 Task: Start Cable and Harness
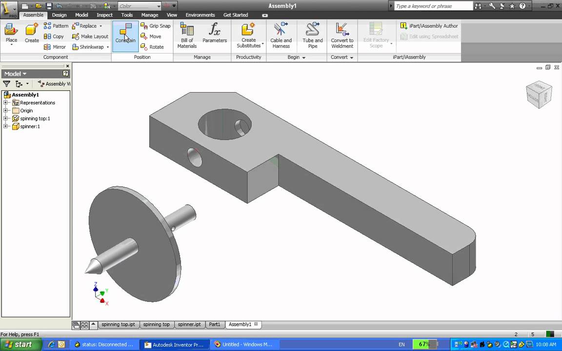(281, 36)
